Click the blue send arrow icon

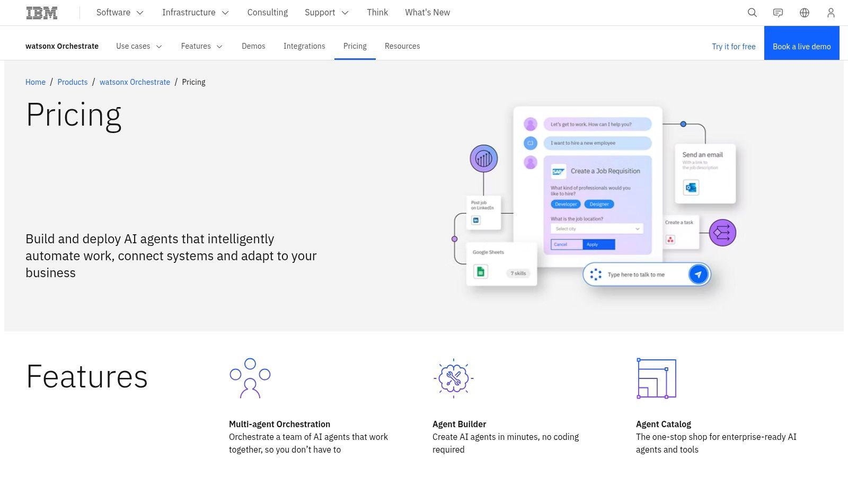coord(698,275)
